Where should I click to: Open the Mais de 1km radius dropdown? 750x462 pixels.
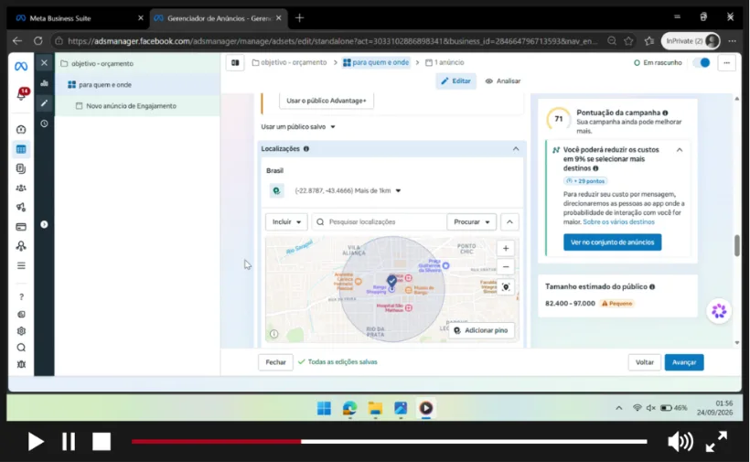coord(348,190)
